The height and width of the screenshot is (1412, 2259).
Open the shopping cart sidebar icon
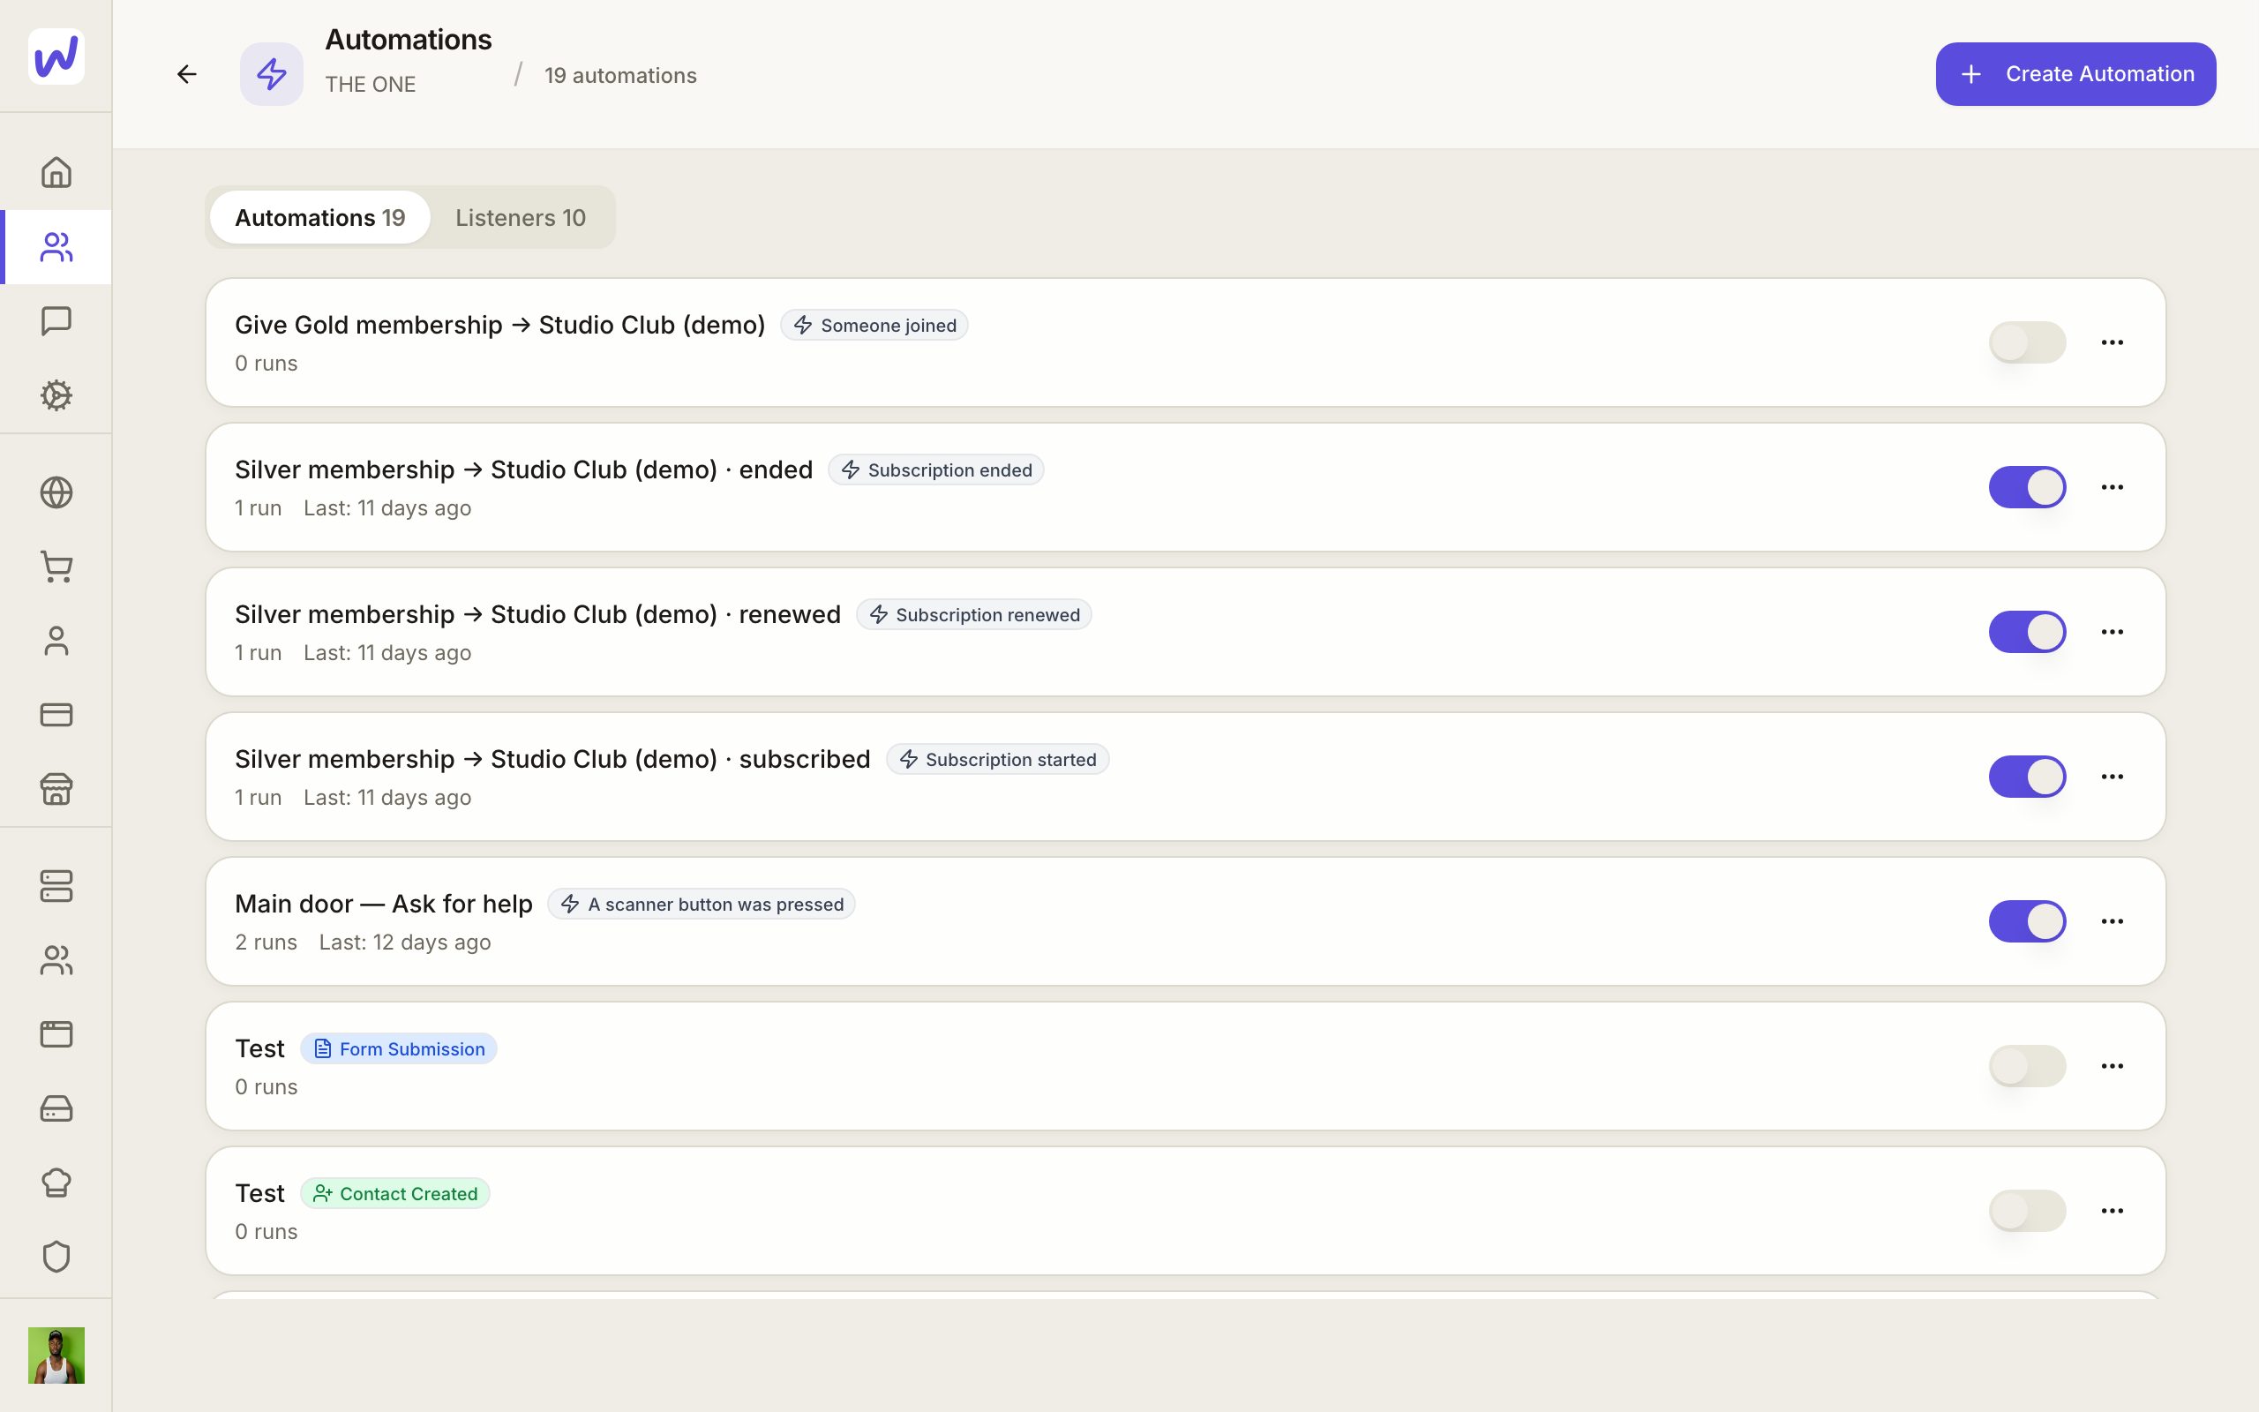tap(56, 567)
